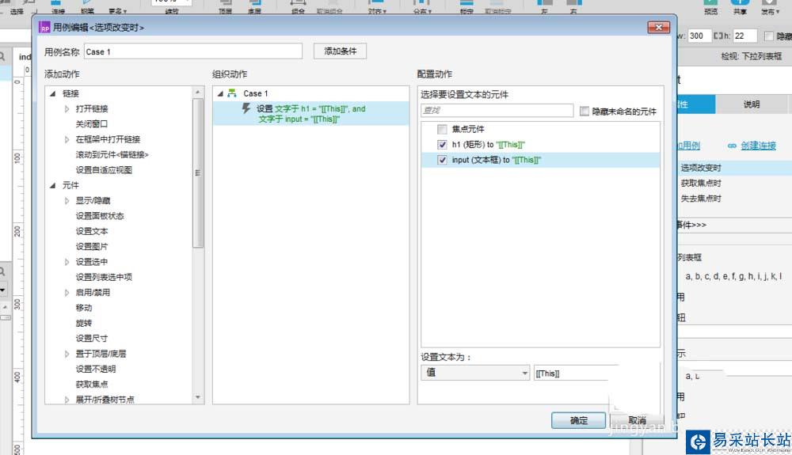Uncheck the input (文本框) checkbox
The height and width of the screenshot is (455, 792).
442,160
